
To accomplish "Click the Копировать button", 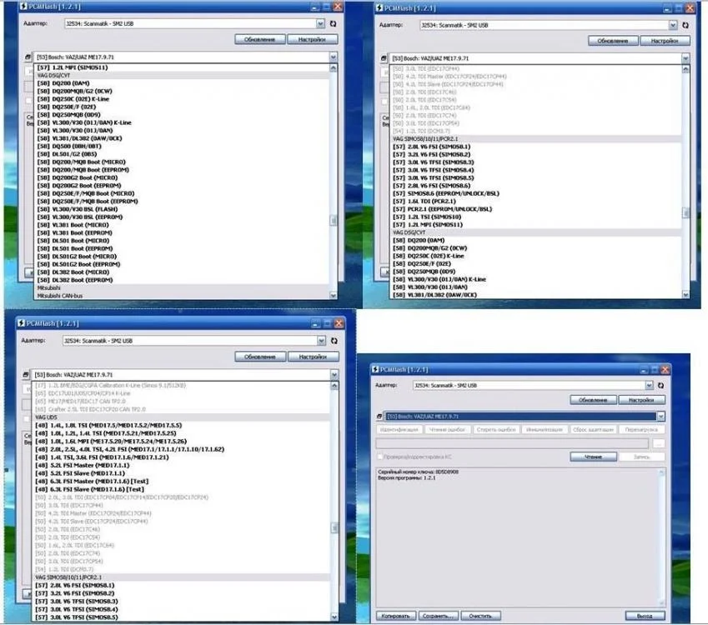I will click(395, 616).
